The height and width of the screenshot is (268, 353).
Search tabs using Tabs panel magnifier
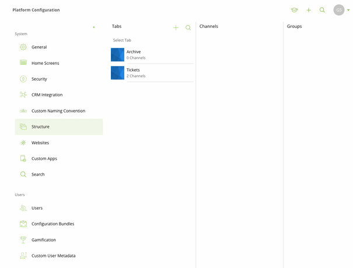[188, 27]
